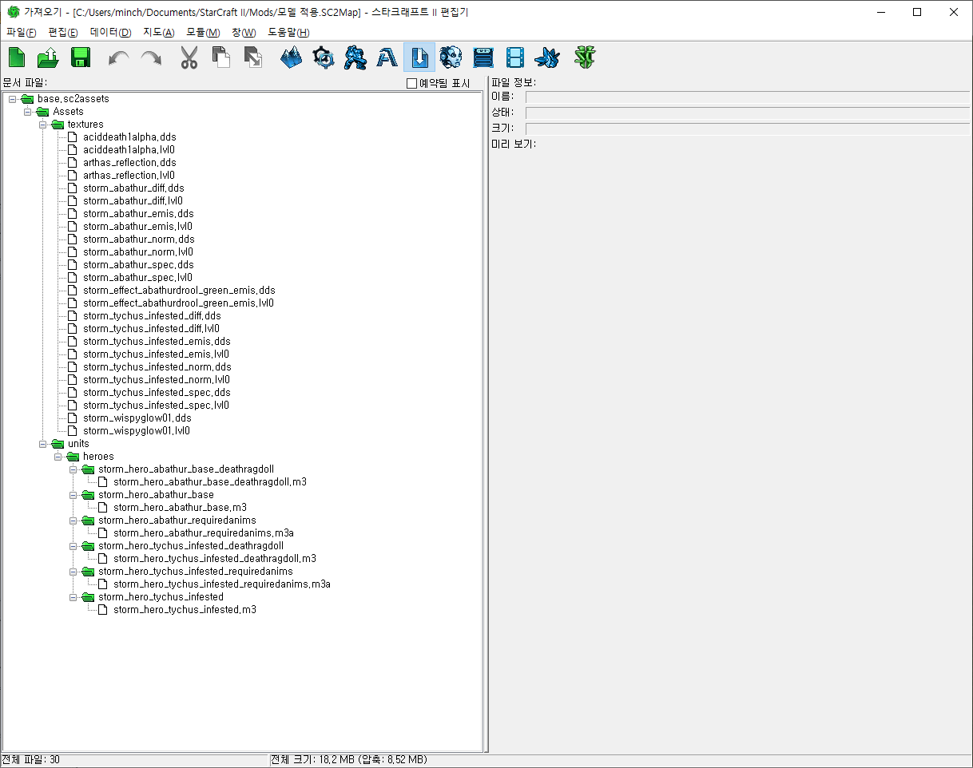Image resolution: width=973 pixels, height=768 pixels.
Task: Select storm_tychus_infested_diff.dds file
Action: pos(152,316)
